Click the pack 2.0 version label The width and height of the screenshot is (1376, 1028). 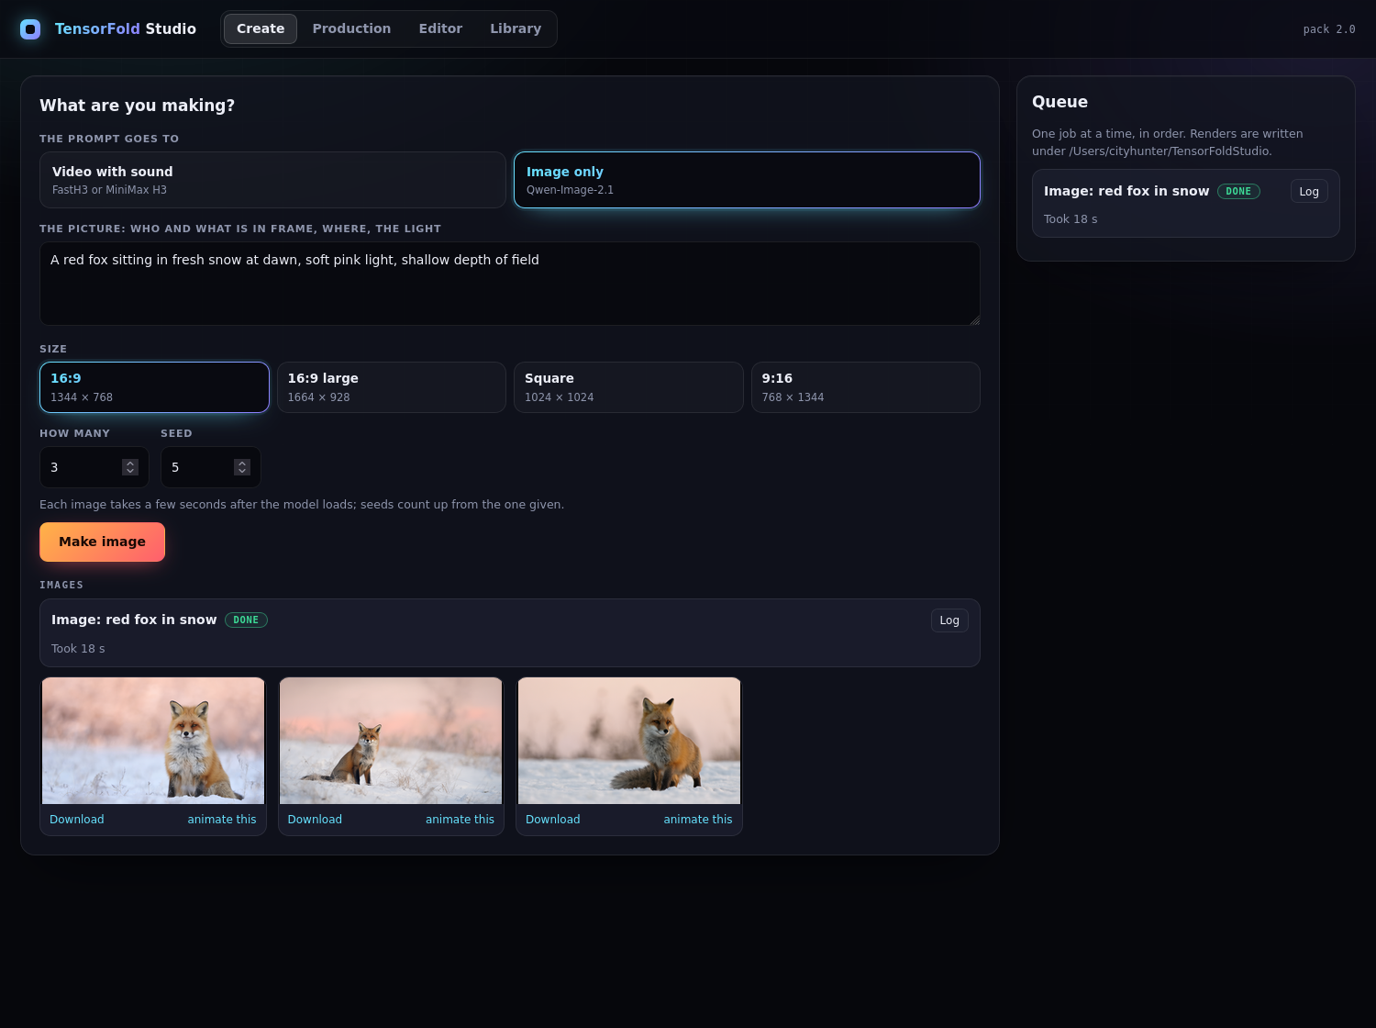tap(1329, 29)
